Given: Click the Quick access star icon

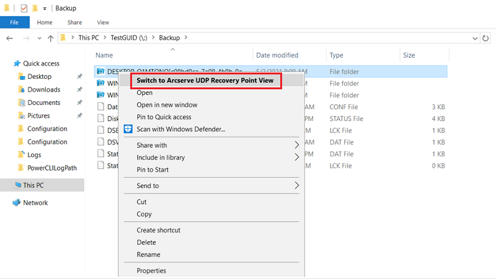Looking at the screenshot, I should [x=17, y=63].
